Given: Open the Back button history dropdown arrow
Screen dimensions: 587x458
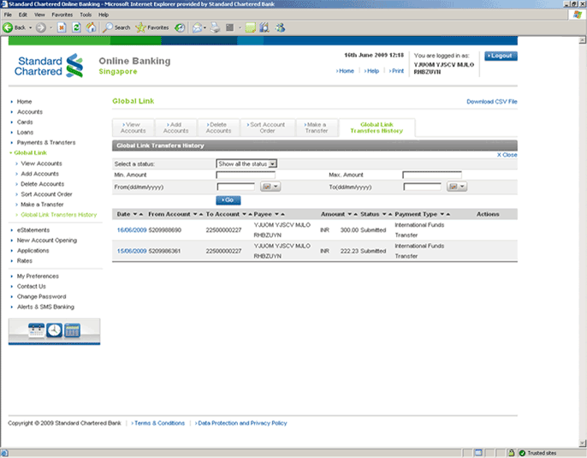Looking at the screenshot, I should tap(30, 27).
